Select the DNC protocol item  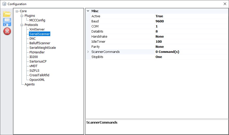pos(32,39)
